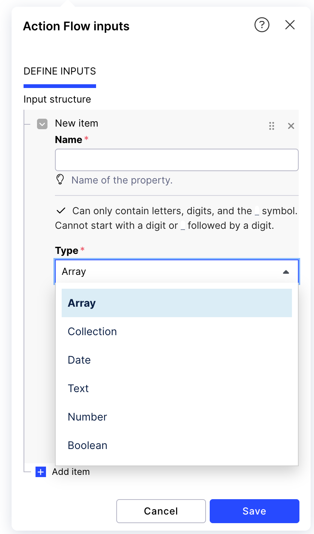Click the blue plus Add item icon
Viewport: 314px width, 534px height.
pos(41,472)
